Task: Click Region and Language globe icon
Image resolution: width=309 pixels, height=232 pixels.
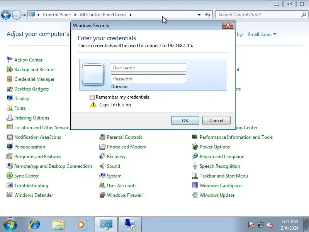Action: [195, 156]
